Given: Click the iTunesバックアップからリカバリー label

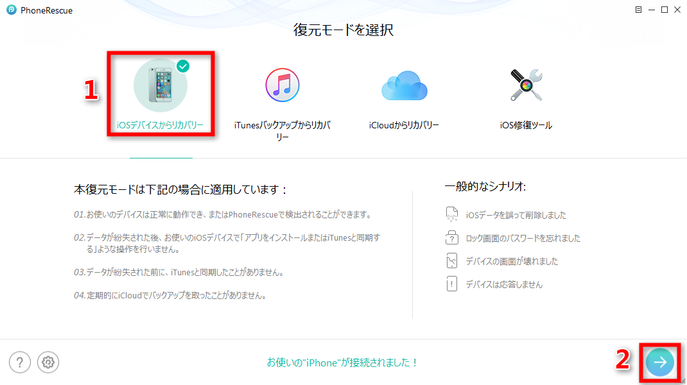Looking at the screenshot, I should click(x=282, y=131).
